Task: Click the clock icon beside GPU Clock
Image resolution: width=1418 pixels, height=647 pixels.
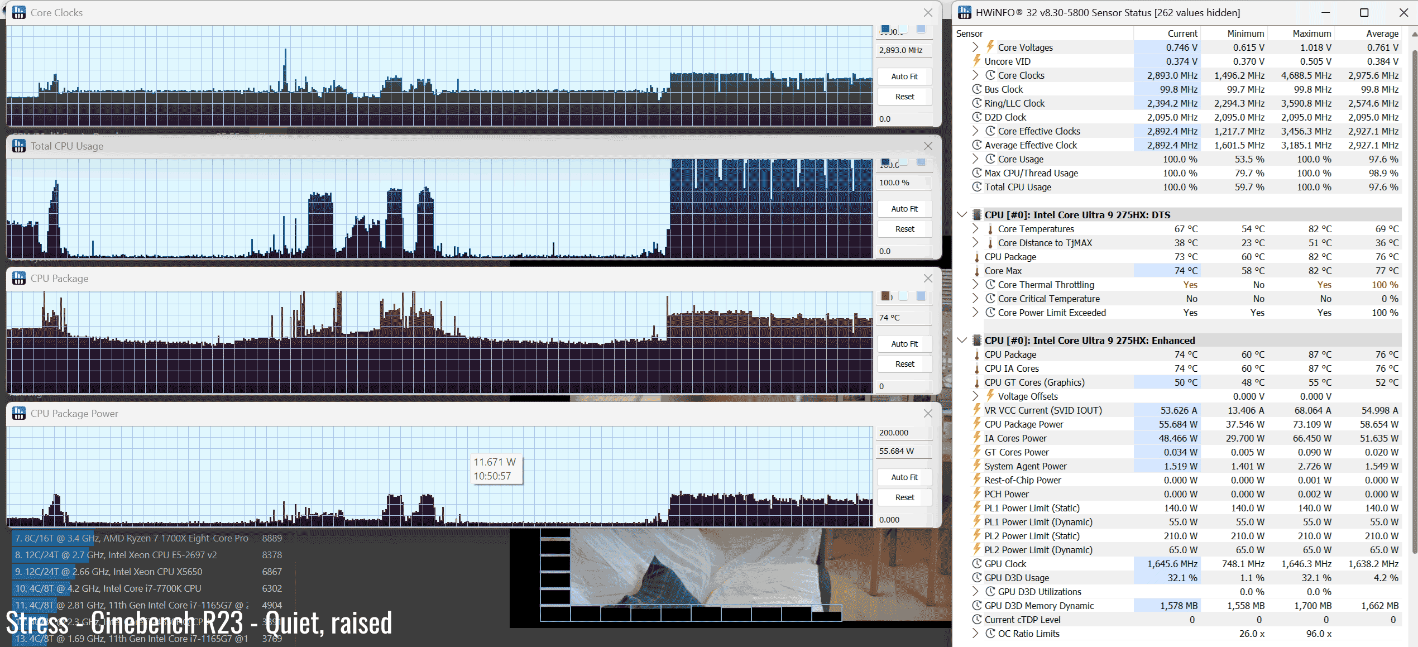Action: click(976, 564)
